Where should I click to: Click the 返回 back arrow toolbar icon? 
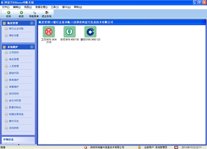[x=9, y=12]
